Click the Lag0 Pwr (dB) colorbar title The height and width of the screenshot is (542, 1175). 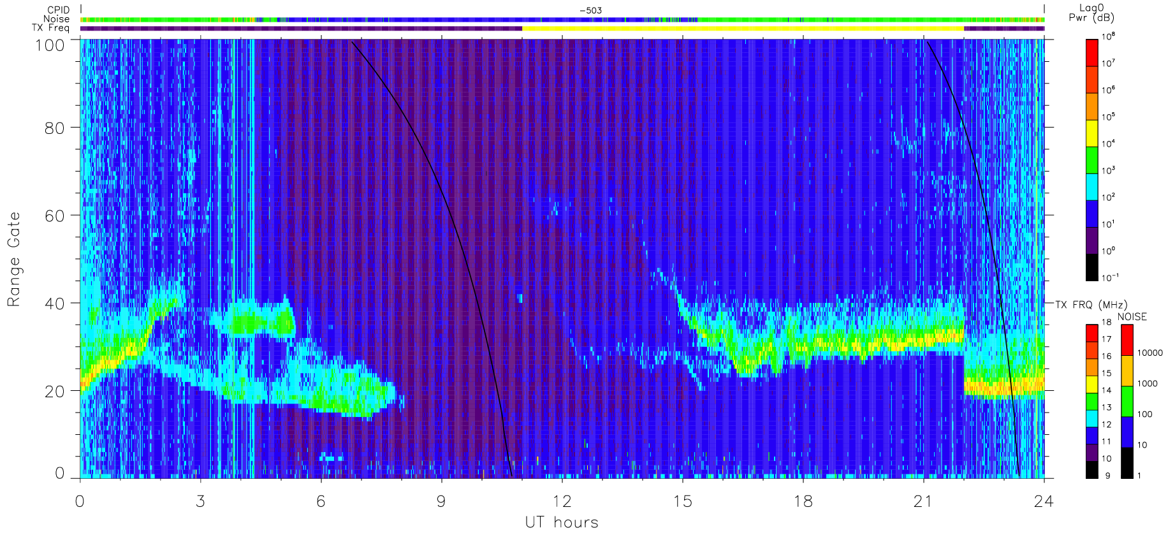[1091, 13]
